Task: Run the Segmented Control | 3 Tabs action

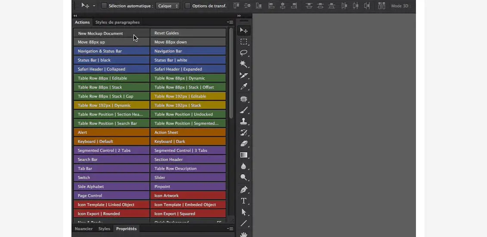Action: [x=188, y=150]
